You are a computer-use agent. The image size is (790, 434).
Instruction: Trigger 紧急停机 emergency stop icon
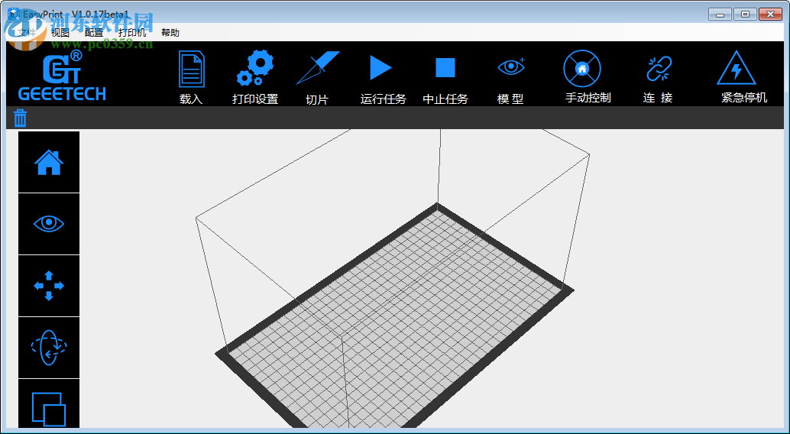coord(736,67)
